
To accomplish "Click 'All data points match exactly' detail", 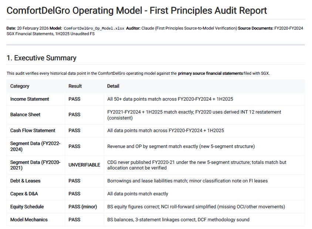I will coord(138,194).
